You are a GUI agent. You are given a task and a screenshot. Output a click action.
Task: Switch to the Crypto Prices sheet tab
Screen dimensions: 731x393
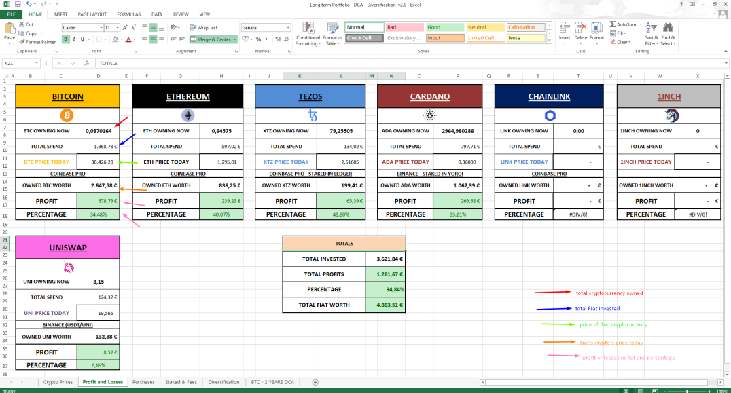[x=58, y=382]
